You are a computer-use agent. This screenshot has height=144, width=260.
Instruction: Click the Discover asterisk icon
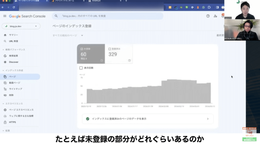5,62
